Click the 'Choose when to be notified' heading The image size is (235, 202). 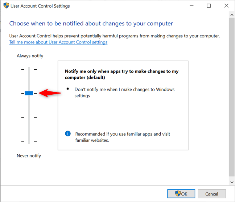pos(91,24)
